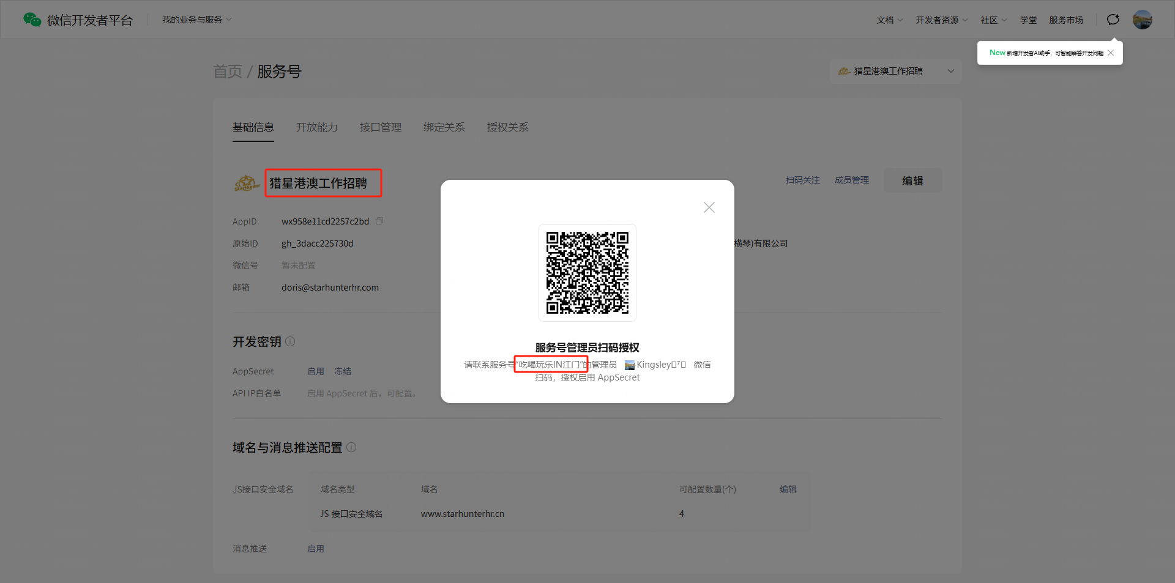Select the email doris@starhunterhr.com

point(330,288)
